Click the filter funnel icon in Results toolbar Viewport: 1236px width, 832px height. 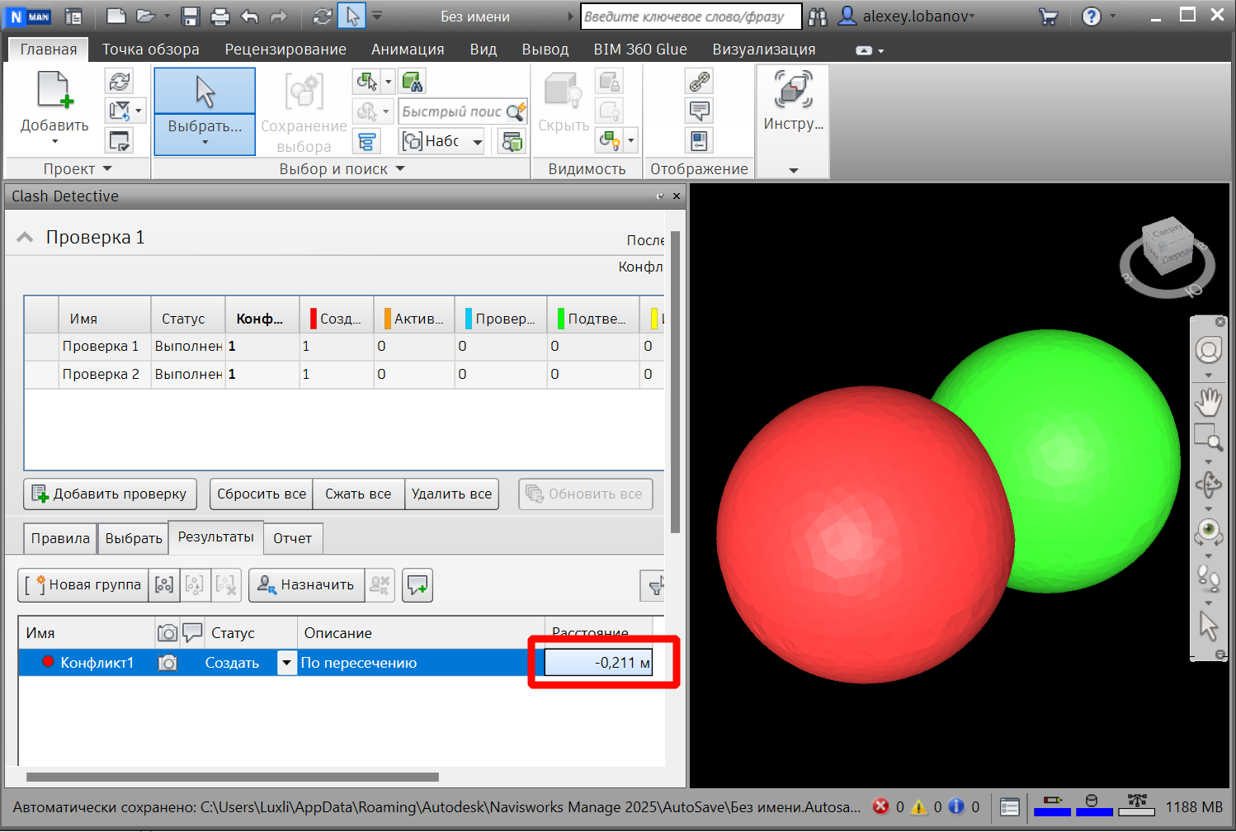[654, 585]
